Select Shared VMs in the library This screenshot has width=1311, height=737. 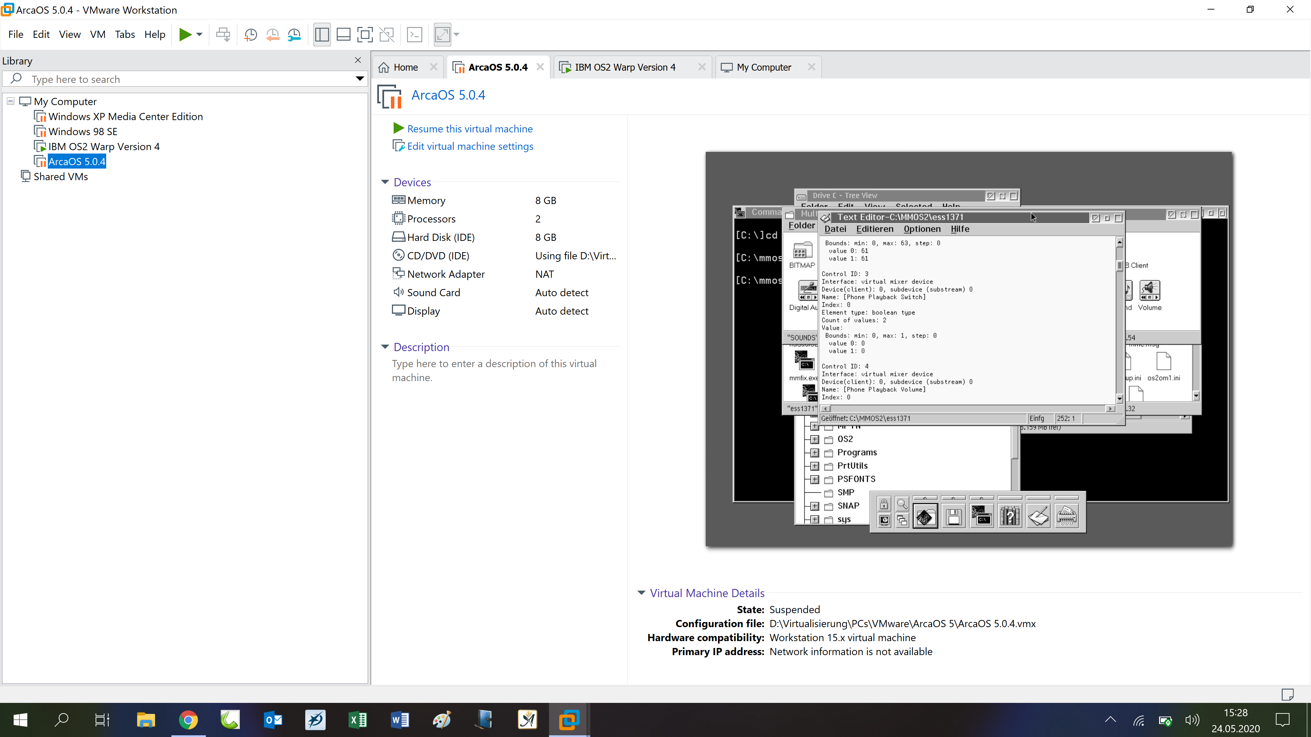click(60, 176)
